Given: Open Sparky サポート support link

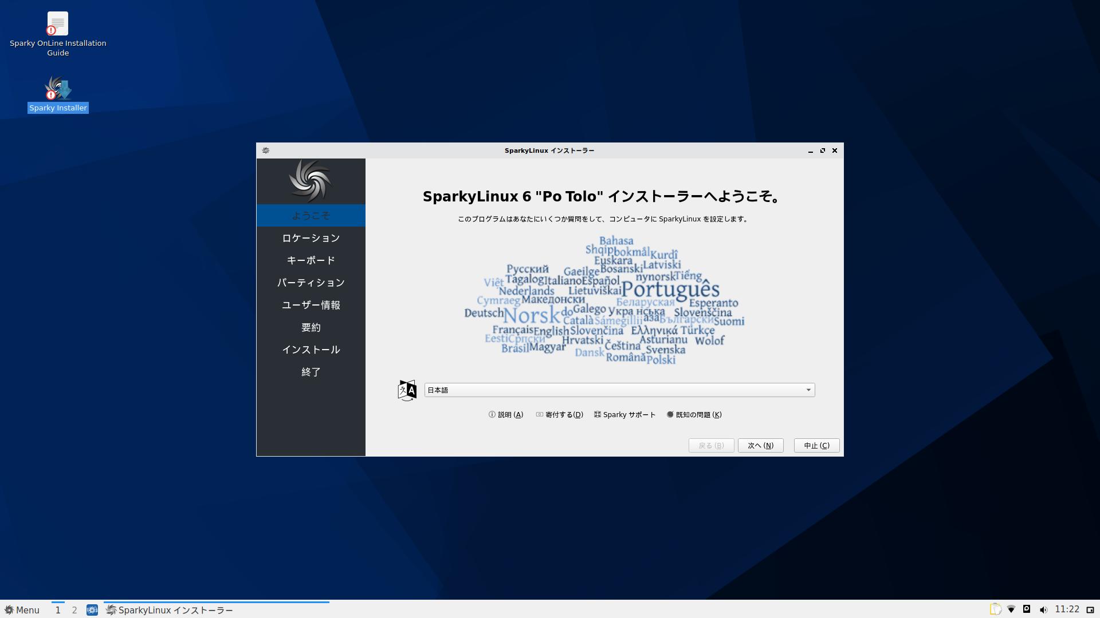Looking at the screenshot, I should click(x=624, y=415).
